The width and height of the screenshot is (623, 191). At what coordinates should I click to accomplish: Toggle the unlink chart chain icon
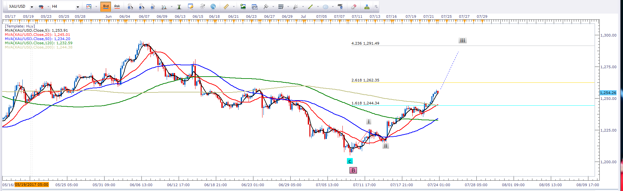point(41,6)
